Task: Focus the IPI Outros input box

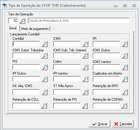Action: [26, 79]
